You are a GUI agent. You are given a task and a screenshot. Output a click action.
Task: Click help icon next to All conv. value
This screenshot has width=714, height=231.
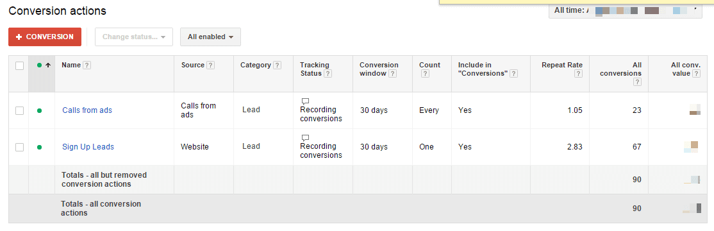tap(696, 73)
